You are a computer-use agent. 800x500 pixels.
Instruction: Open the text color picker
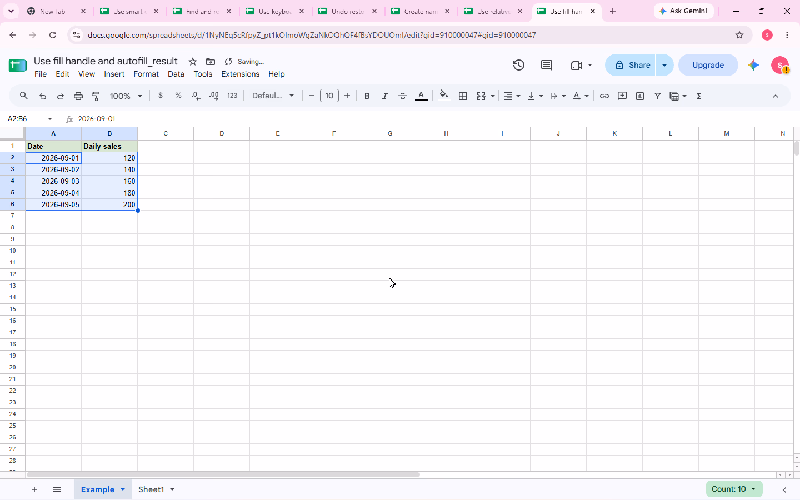421,96
